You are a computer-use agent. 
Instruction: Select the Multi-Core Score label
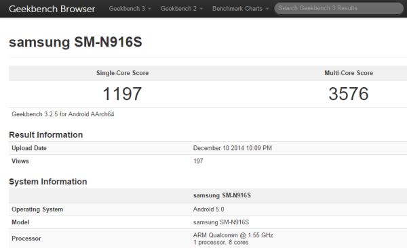349,73
